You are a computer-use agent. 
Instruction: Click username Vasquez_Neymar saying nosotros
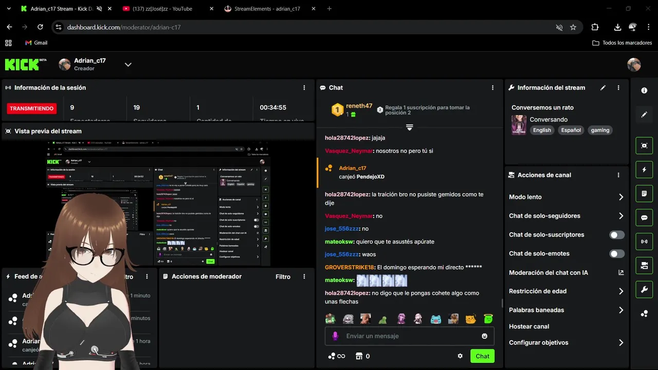pos(349,151)
